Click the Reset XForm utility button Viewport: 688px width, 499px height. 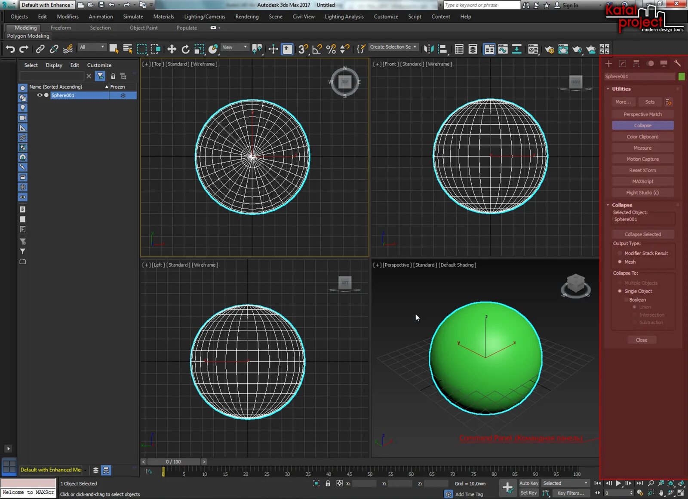pos(642,170)
